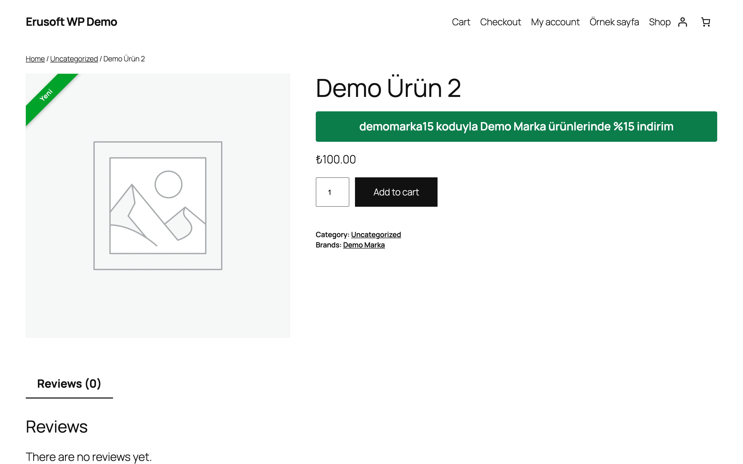Click the Erusoft WP Demo site title
This screenshot has width=743, height=464.
click(x=71, y=22)
